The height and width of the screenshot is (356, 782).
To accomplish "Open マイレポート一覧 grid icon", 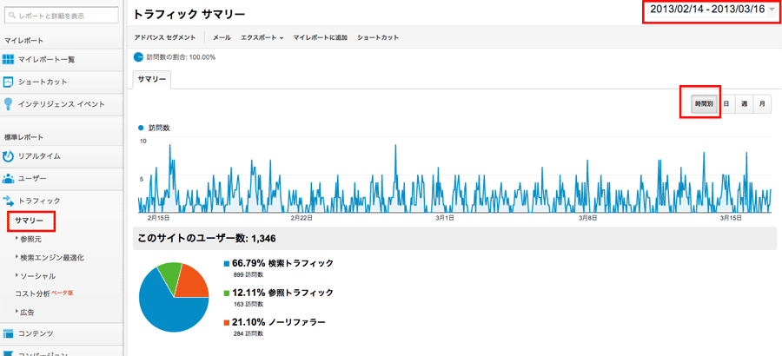I will (8, 60).
